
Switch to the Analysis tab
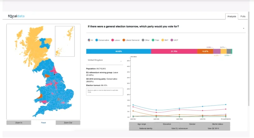232,16
